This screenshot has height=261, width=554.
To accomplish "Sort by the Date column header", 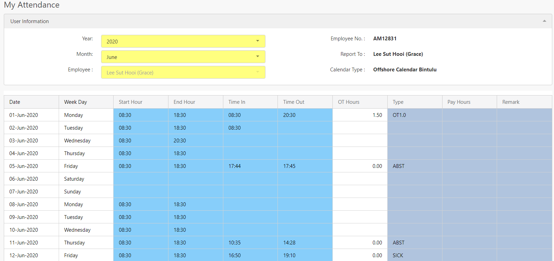I will tap(31, 102).
